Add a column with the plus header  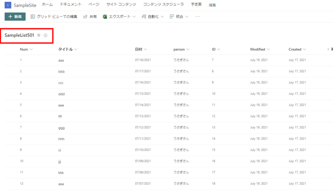(328, 49)
